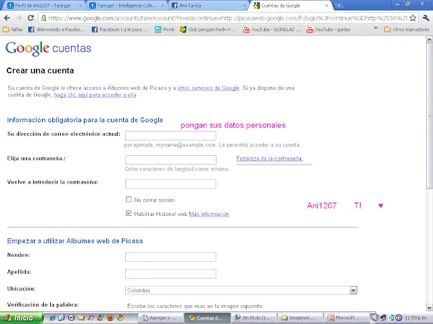
Task: Show hidden system tray icons arrow
Action: (x=374, y=318)
